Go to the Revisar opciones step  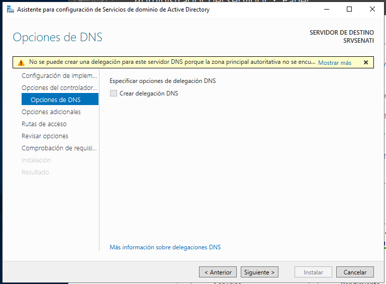click(45, 136)
